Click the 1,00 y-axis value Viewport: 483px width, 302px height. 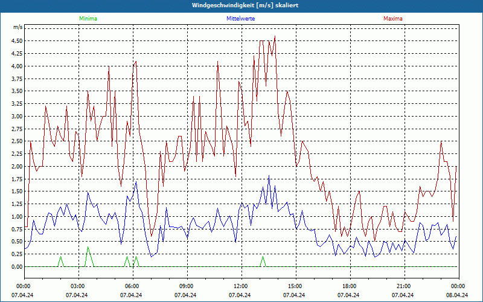coord(17,217)
